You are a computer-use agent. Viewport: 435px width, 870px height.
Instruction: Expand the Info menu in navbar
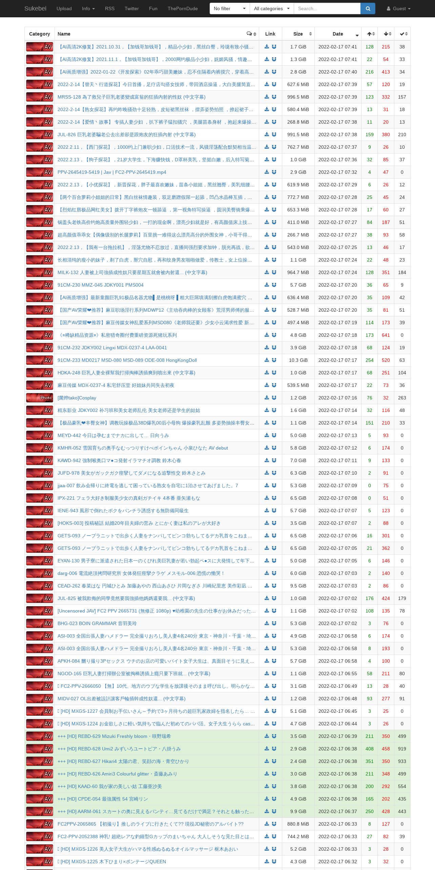click(x=88, y=8)
